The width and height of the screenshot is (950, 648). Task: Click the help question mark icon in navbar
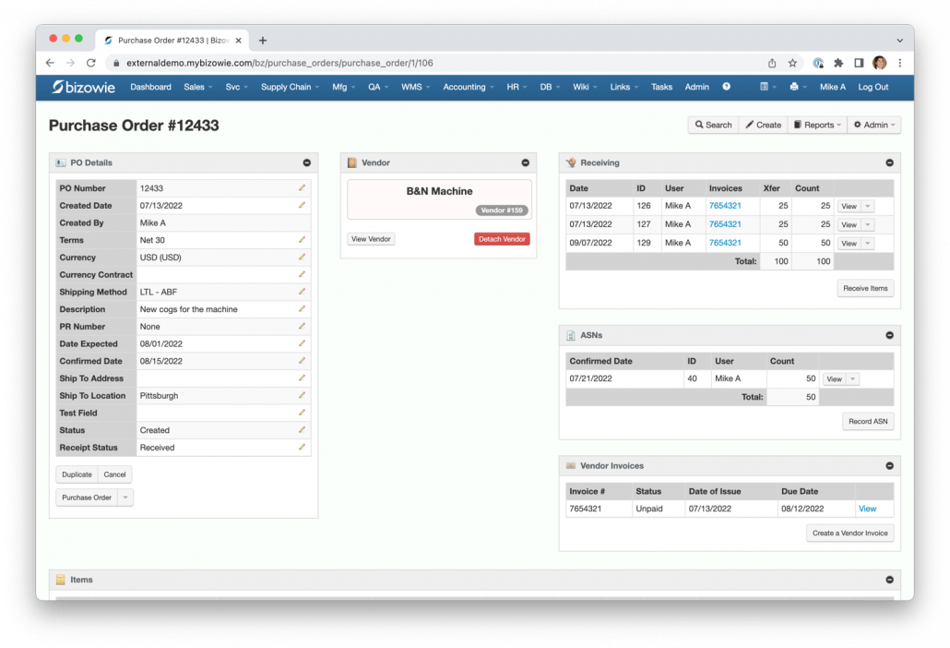727,87
